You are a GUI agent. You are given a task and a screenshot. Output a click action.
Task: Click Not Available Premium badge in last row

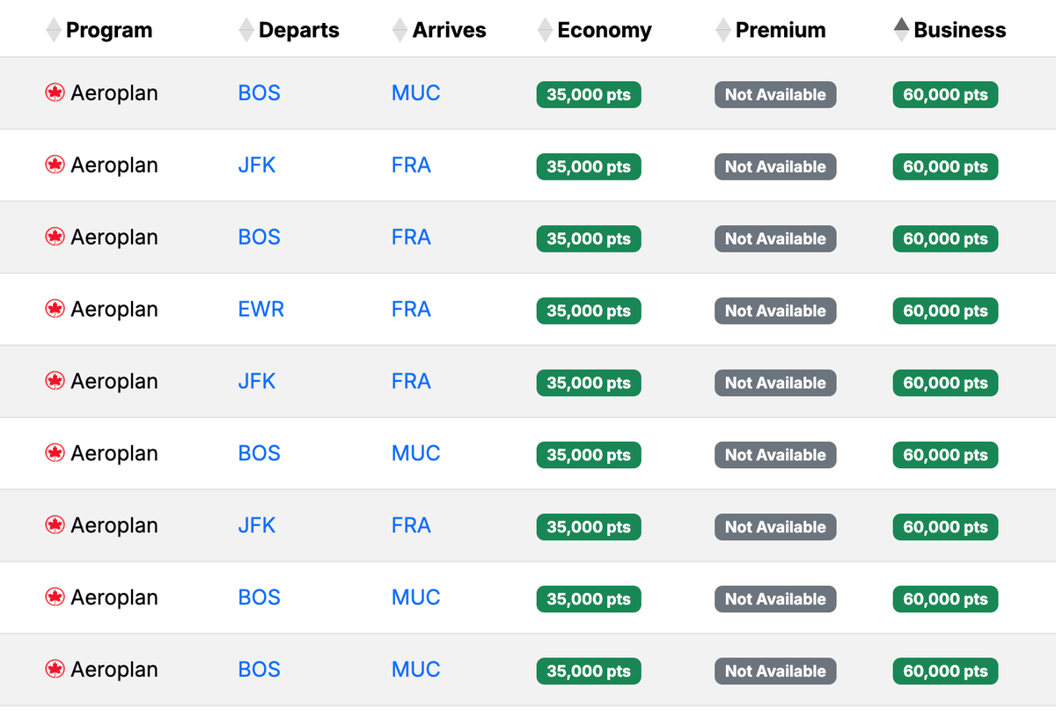click(x=775, y=671)
